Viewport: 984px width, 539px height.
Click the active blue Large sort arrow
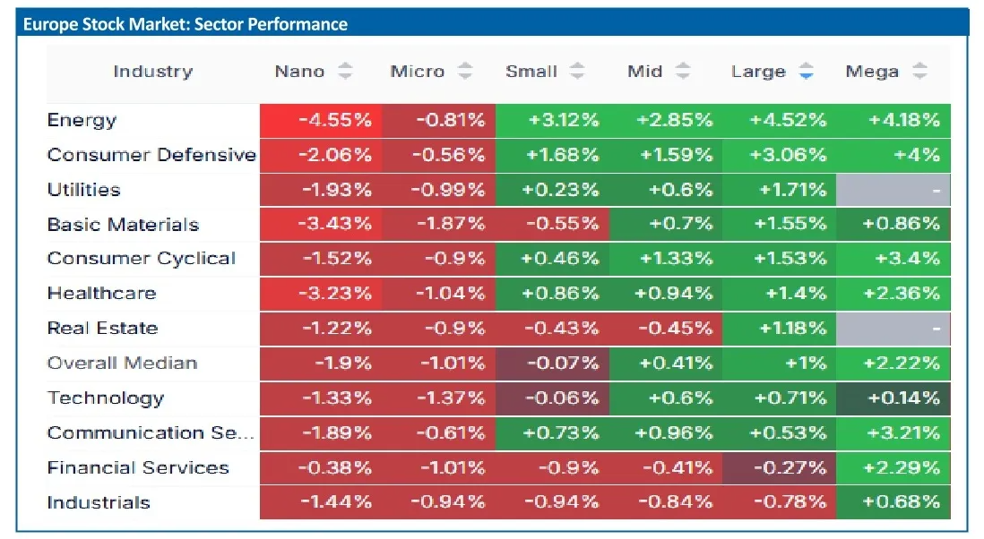[807, 71]
